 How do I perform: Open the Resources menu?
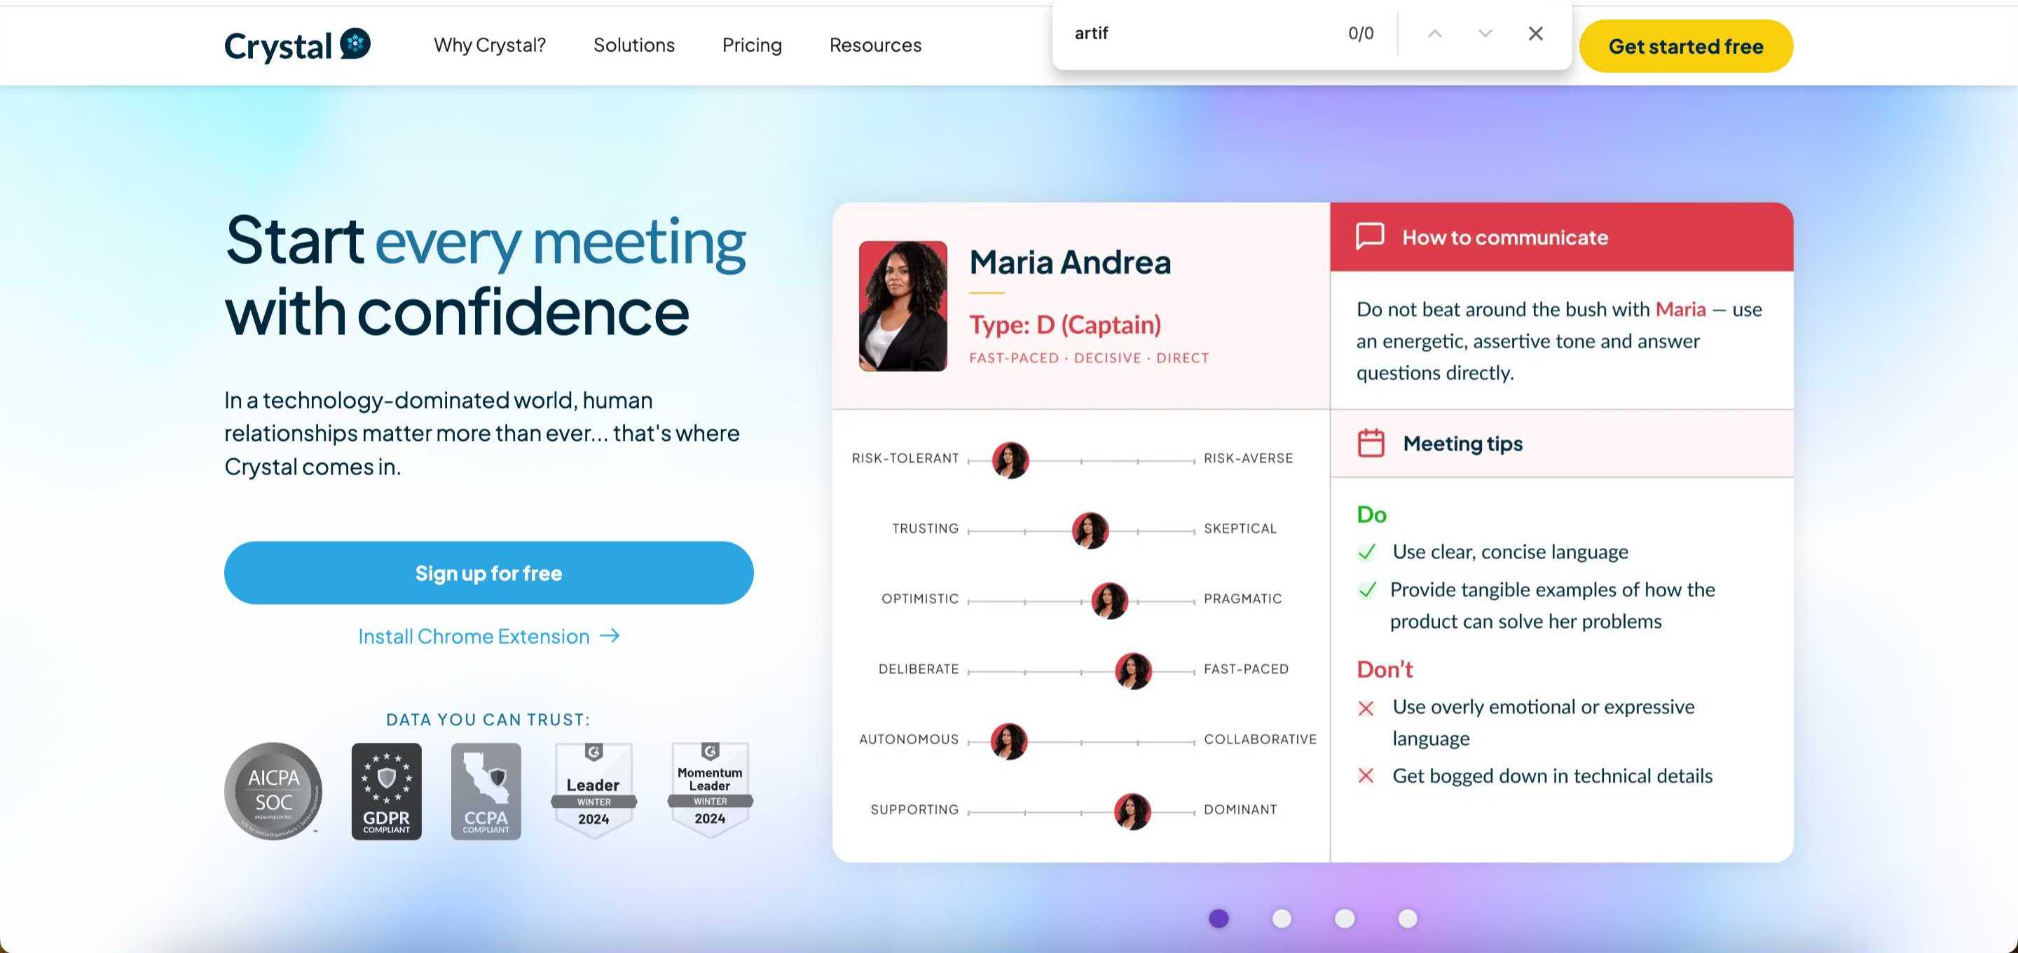pyautogui.click(x=875, y=46)
